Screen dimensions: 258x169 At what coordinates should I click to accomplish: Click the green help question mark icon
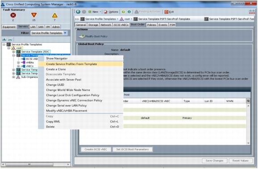[123, 12]
